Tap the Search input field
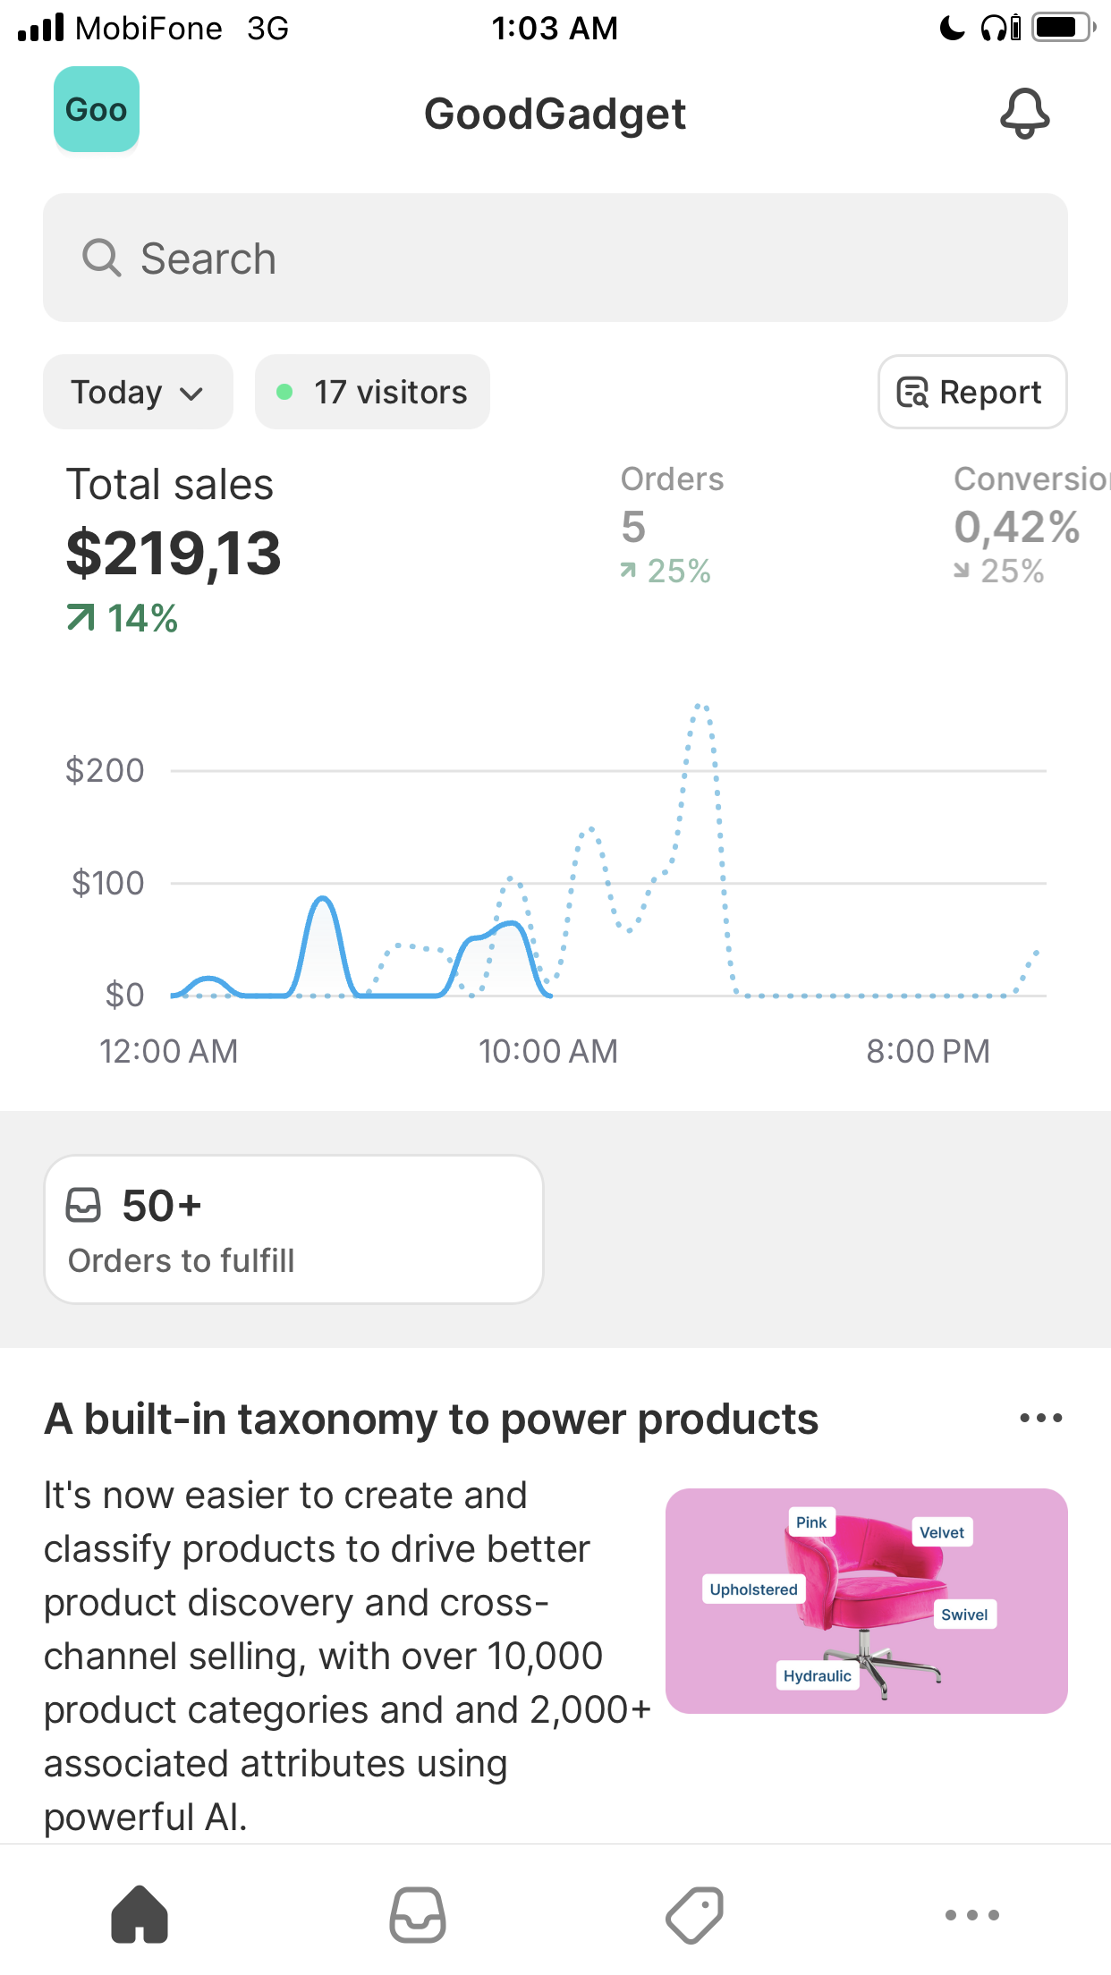The width and height of the screenshot is (1111, 1975). pos(555,258)
